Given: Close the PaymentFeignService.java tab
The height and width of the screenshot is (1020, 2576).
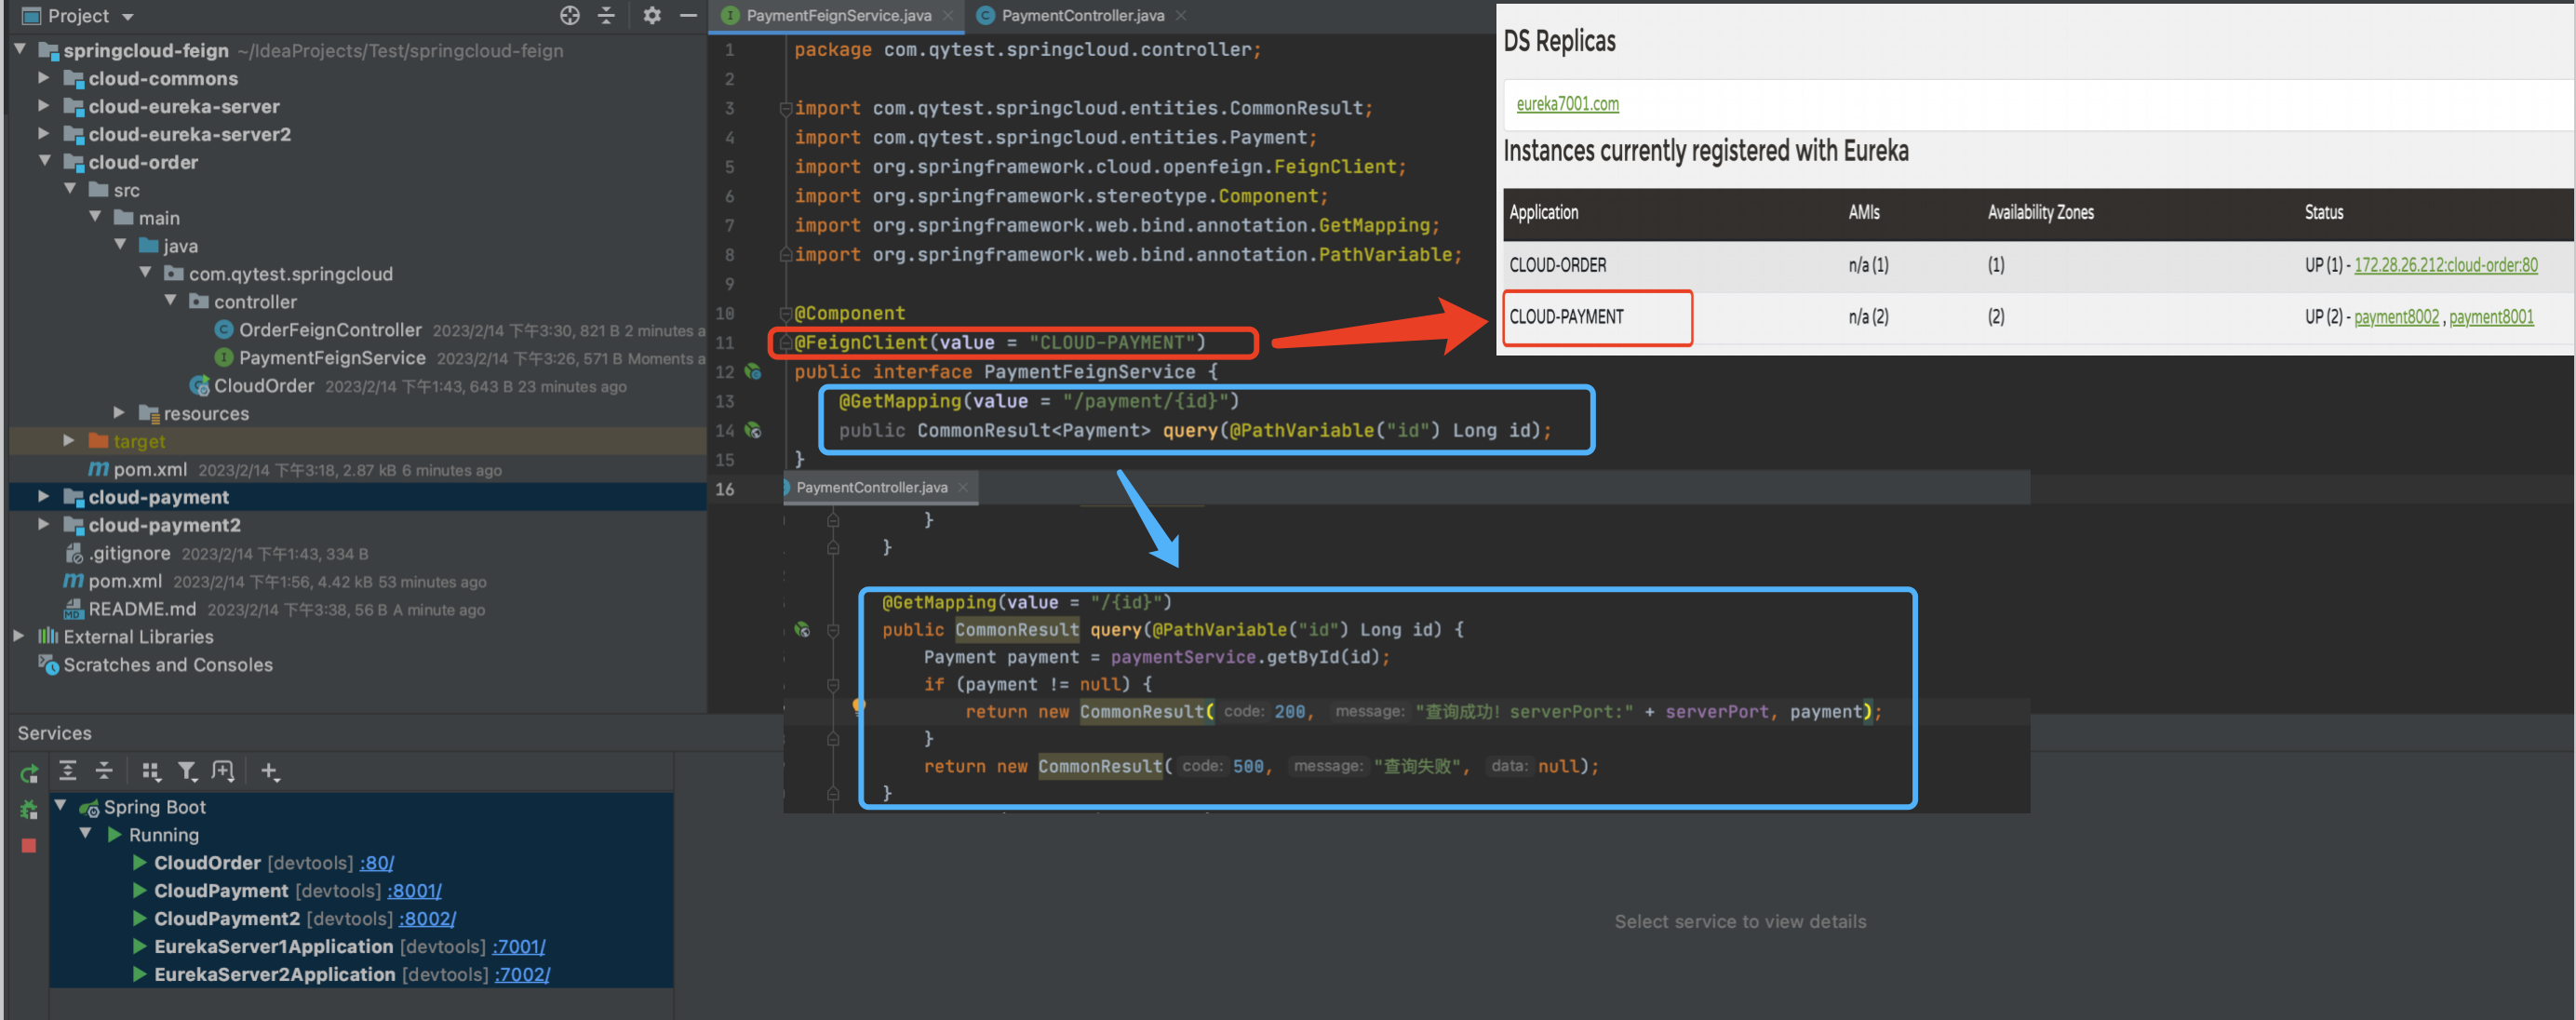Looking at the screenshot, I should [948, 15].
